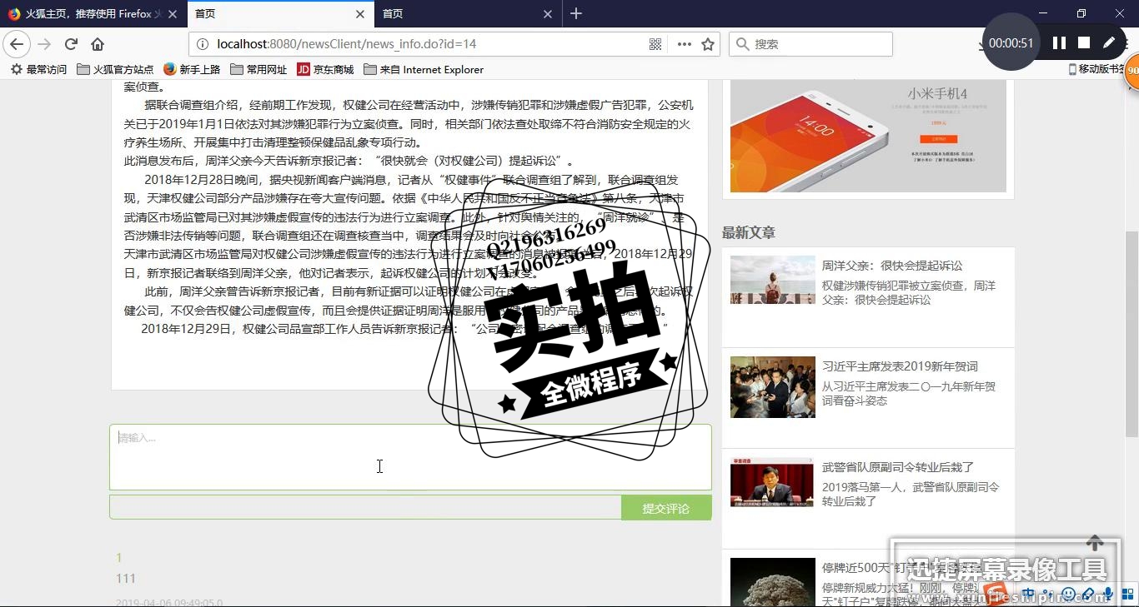Open the 最常访问 bookmark
Image resolution: width=1139 pixels, height=607 pixels.
coord(38,69)
